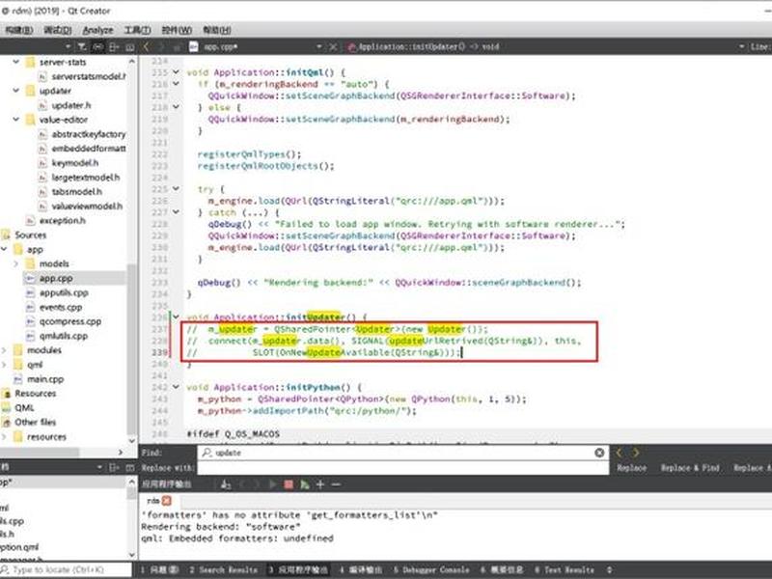Click the Go Back arrow in editor toolbar
This screenshot has height=579, width=772.
[147, 46]
